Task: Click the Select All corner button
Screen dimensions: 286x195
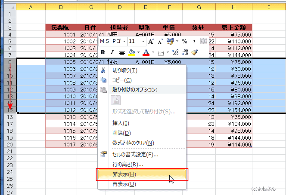Action: [10, 7]
